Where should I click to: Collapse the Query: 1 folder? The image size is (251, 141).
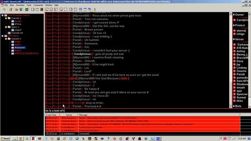pos(6,27)
